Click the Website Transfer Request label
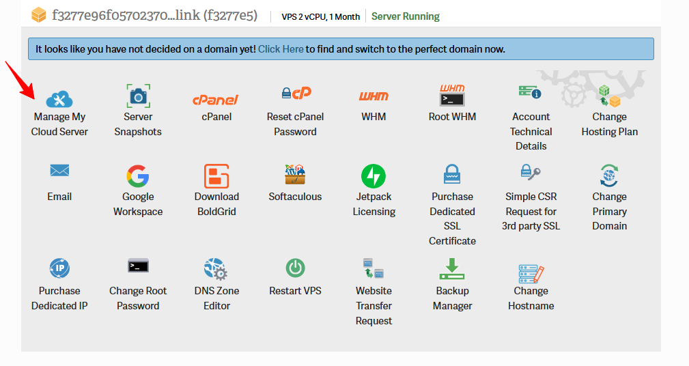This screenshot has height=366, width=689. coord(374,306)
